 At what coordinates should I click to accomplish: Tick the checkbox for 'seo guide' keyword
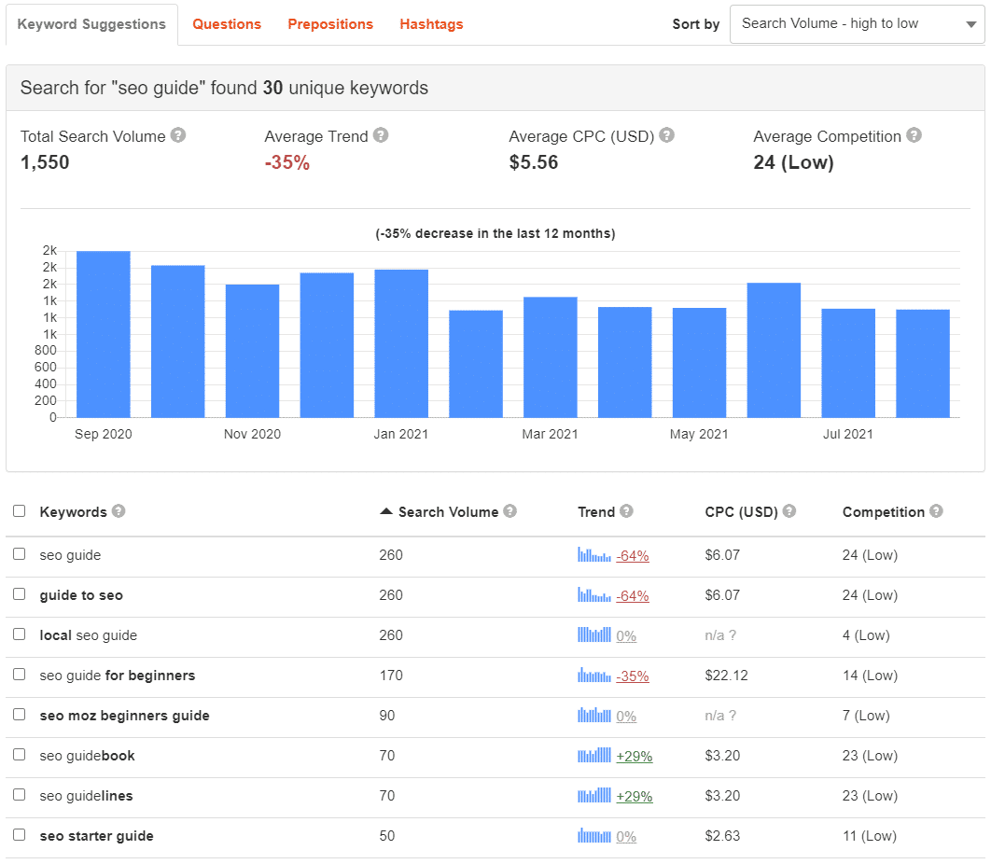[x=20, y=554]
